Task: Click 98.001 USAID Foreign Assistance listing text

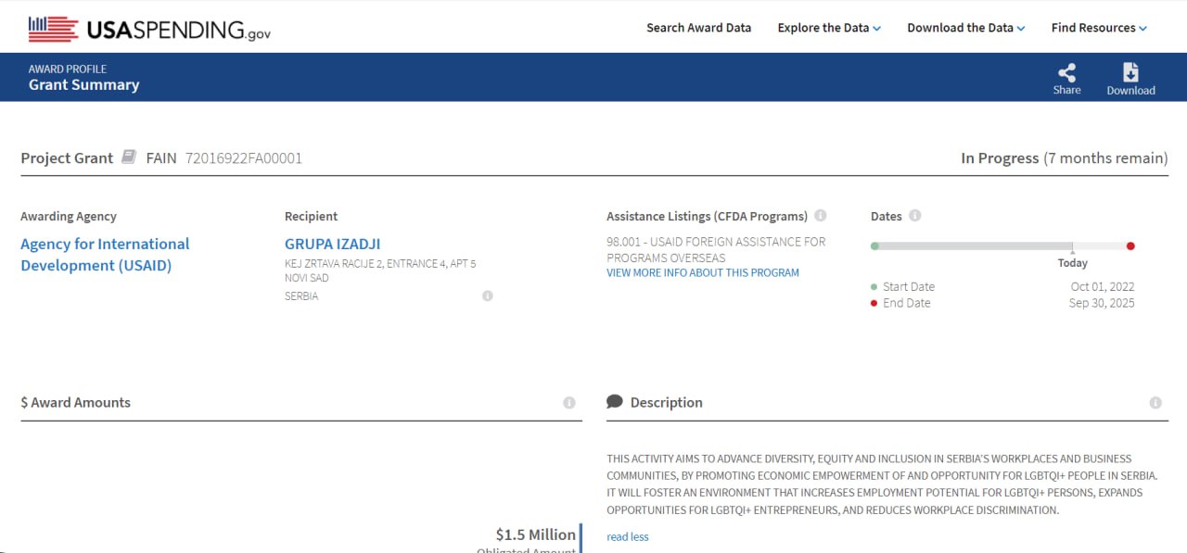Action: tap(716, 250)
